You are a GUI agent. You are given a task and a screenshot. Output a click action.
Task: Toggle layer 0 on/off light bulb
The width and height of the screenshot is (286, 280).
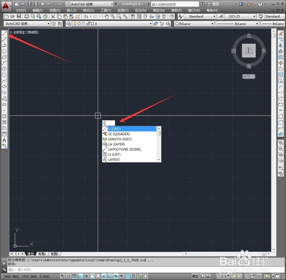(x=75, y=23)
